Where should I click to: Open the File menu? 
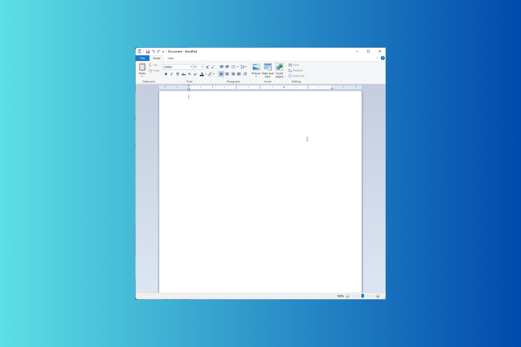[x=142, y=58]
